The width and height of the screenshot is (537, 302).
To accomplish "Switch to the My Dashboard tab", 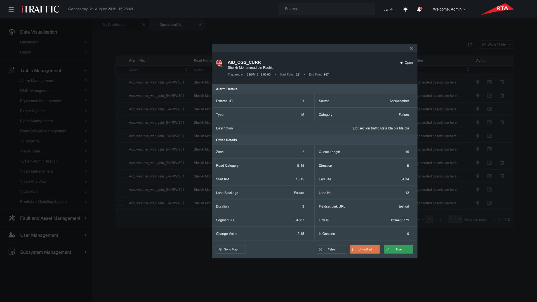I will pyautogui.click(x=114, y=25).
